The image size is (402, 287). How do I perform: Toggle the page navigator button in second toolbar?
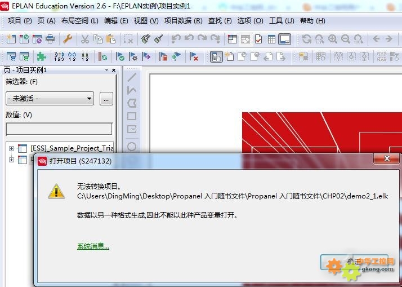pyautogui.click(x=216, y=56)
